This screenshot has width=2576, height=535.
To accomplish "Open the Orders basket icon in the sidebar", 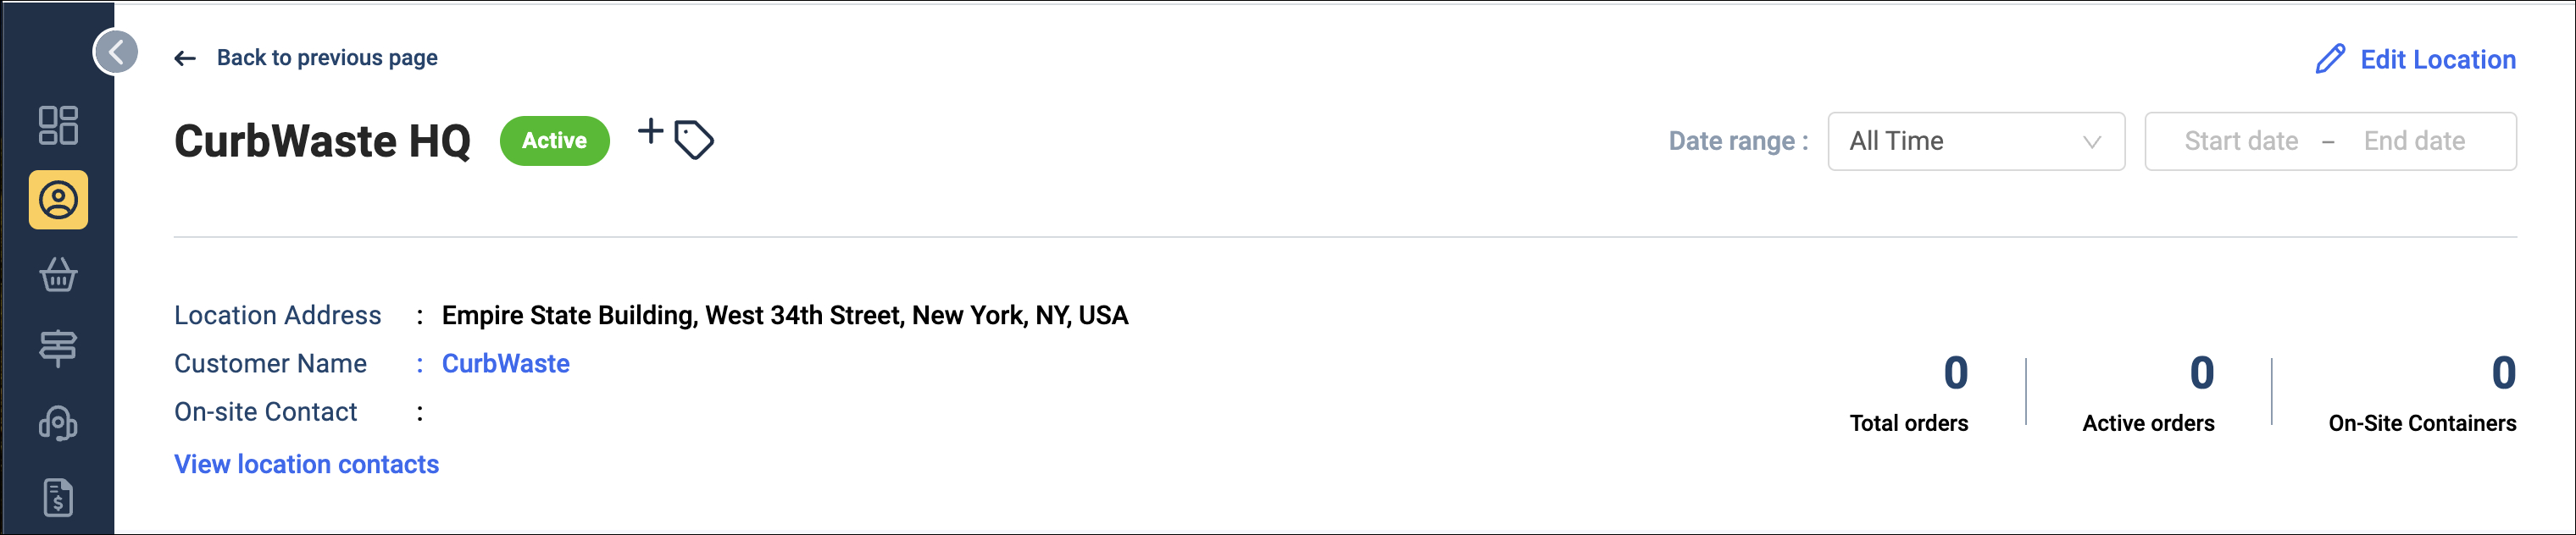I will (58, 274).
